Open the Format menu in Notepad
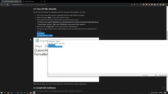The image size is (168, 94). pos(56,44)
